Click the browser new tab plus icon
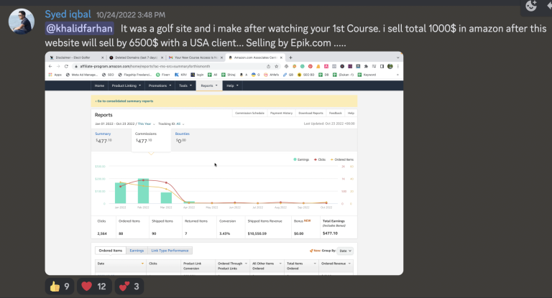The image size is (552, 298). (x=290, y=57)
